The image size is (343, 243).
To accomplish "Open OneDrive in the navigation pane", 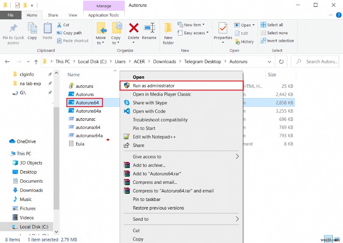I will 26,141.
